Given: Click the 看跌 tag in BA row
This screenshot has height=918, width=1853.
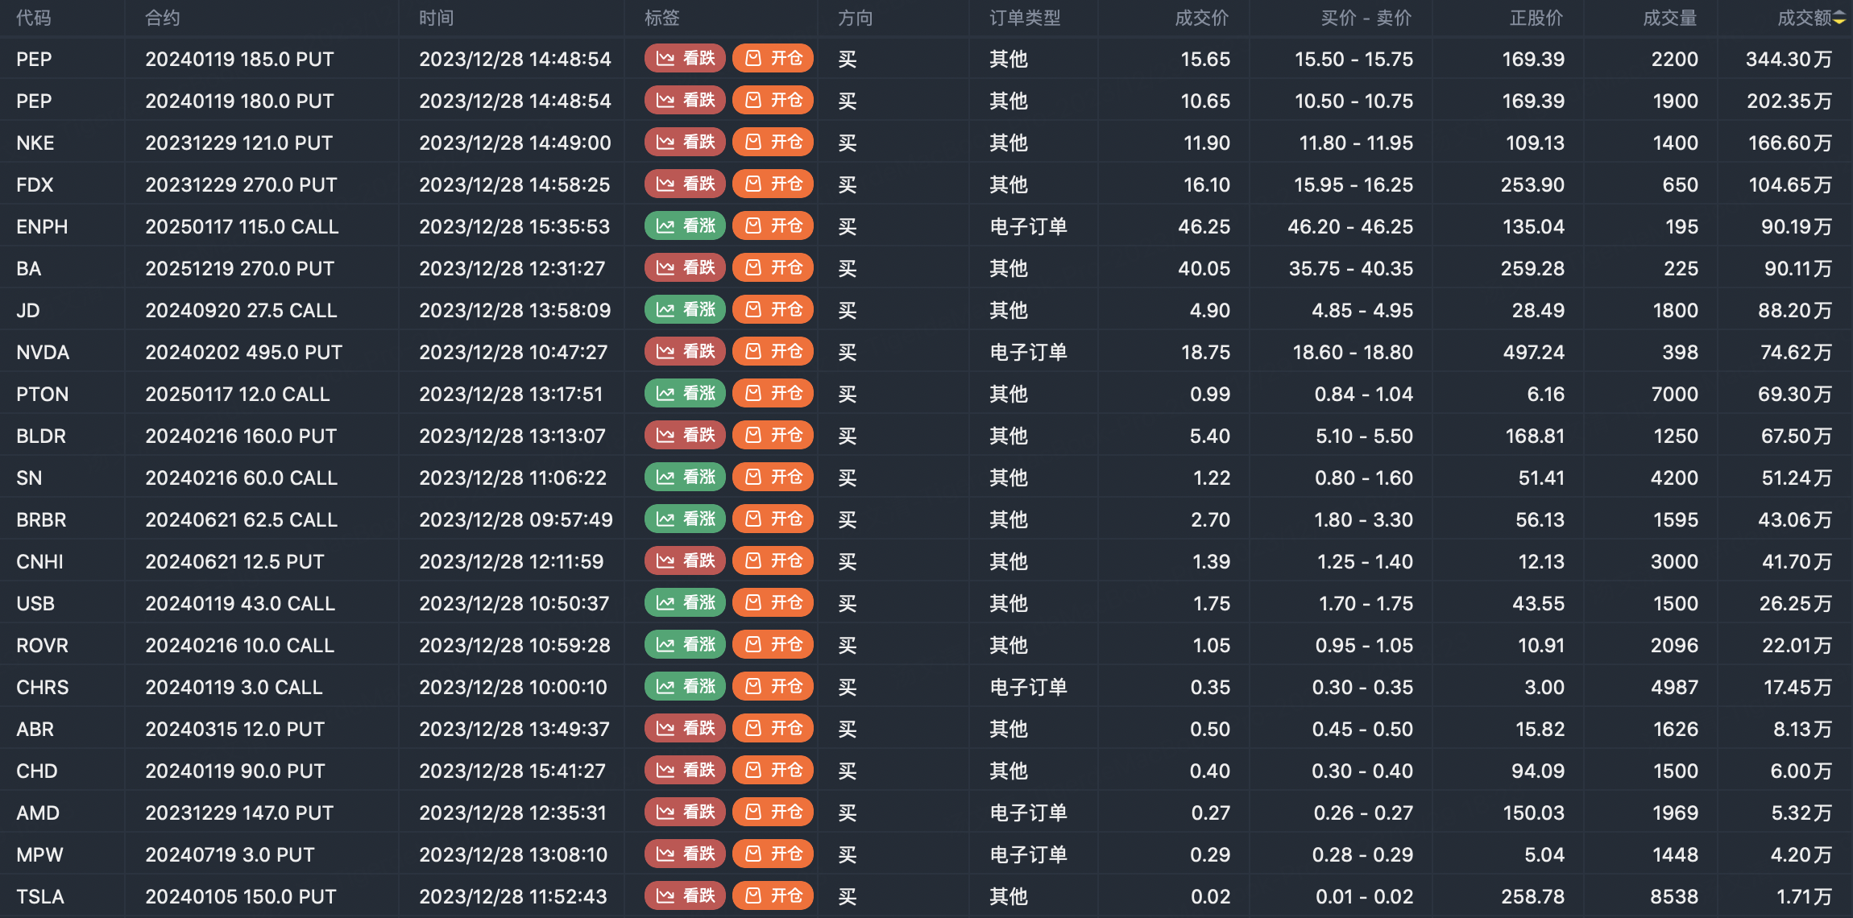Looking at the screenshot, I should coord(685,268).
